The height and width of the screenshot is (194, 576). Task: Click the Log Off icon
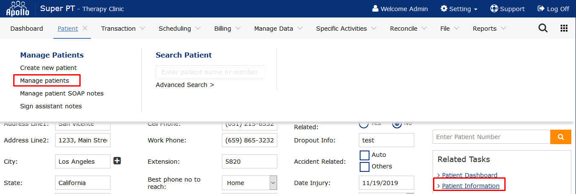coord(541,9)
